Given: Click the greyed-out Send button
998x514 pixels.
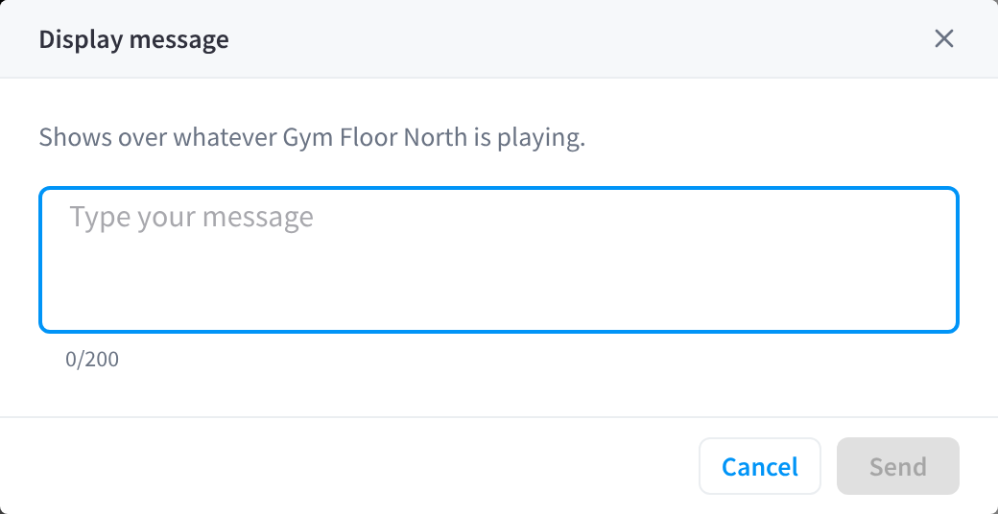Looking at the screenshot, I should [x=898, y=466].
